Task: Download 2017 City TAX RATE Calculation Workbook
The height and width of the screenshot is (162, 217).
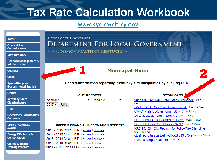Action: click(164, 100)
